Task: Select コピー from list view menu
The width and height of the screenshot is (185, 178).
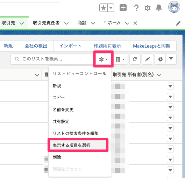Action: [x=80, y=98]
